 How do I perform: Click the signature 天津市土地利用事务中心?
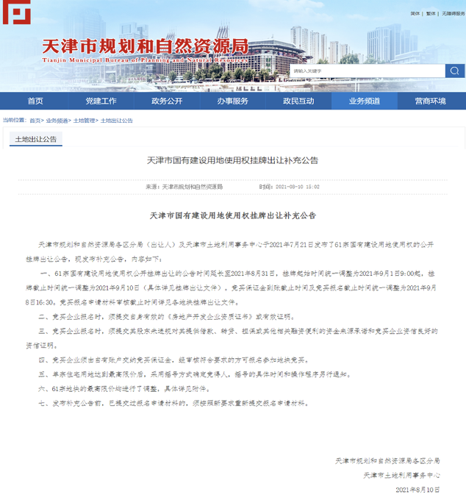[401, 475]
